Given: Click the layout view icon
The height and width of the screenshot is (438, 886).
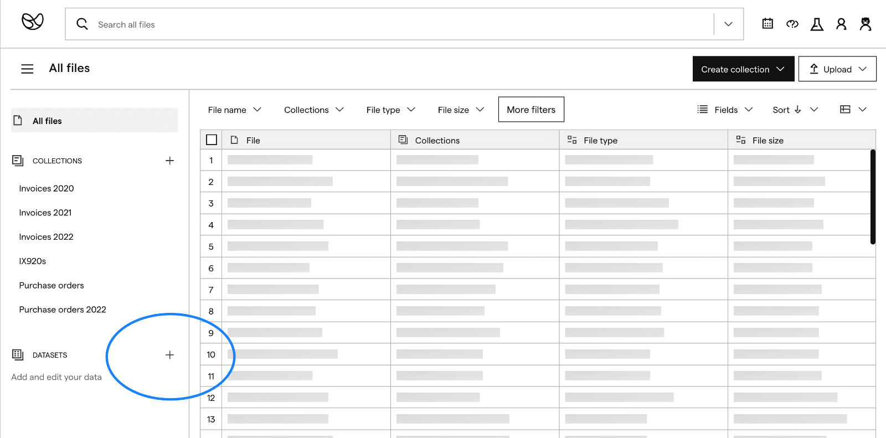Looking at the screenshot, I should tap(845, 110).
